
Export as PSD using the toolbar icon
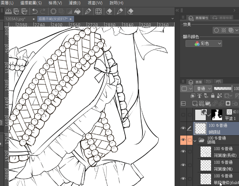tap(24, 12)
